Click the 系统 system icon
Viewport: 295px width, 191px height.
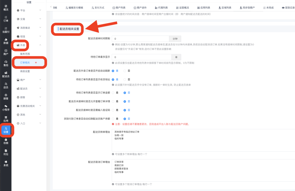(x=6, y=163)
